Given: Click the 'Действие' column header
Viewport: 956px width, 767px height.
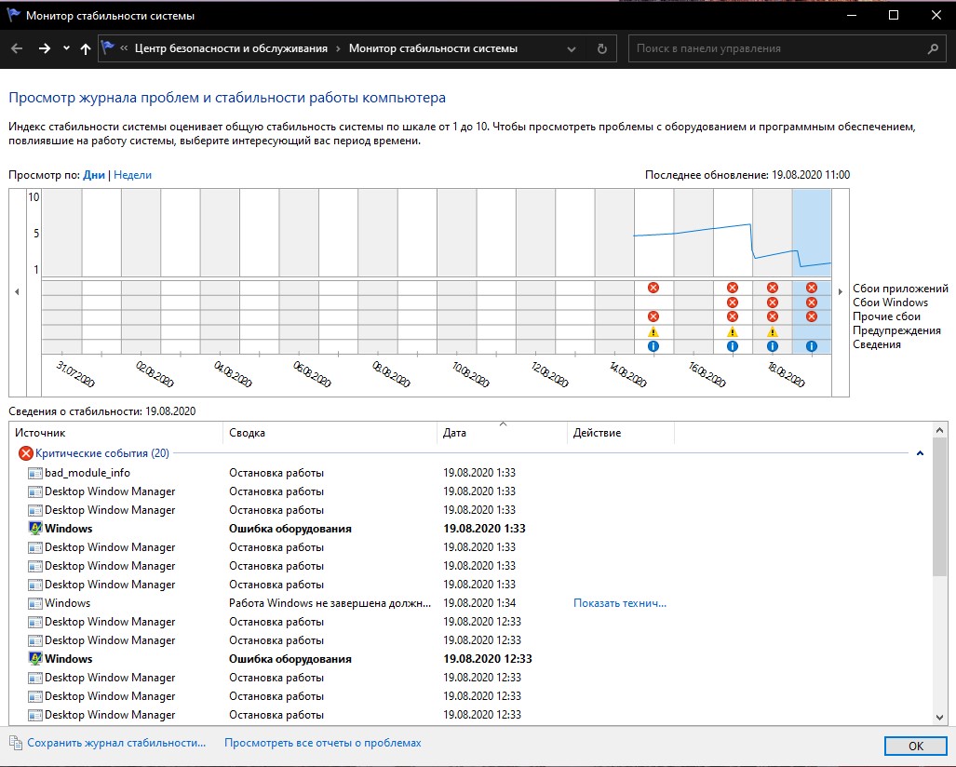Looking at the screenshot, I should coord(621,433).
